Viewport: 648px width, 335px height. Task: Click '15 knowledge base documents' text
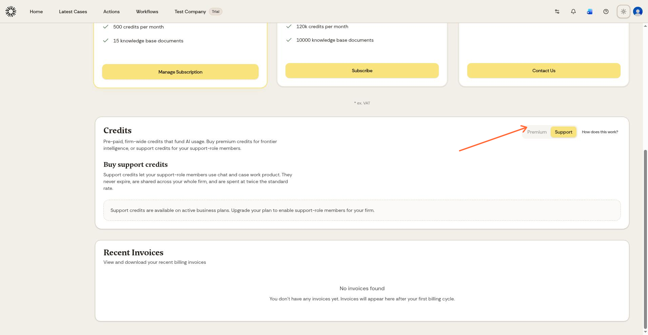(x=148, y=41)
